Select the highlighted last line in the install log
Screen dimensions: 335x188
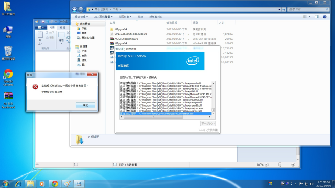[165, 114]
